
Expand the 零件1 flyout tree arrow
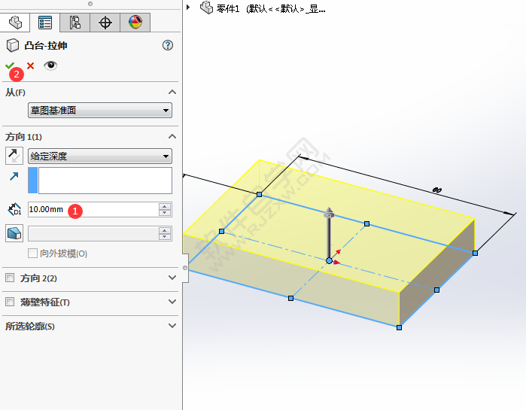pos(188,7)
